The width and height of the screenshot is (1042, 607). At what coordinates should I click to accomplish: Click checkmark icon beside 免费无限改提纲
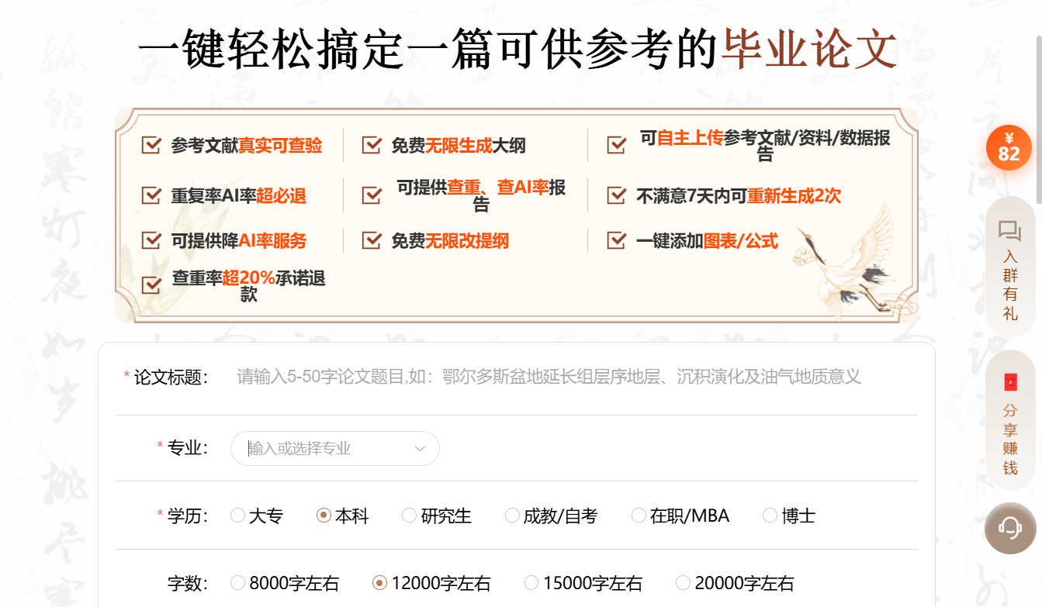(x=372, y=240)
